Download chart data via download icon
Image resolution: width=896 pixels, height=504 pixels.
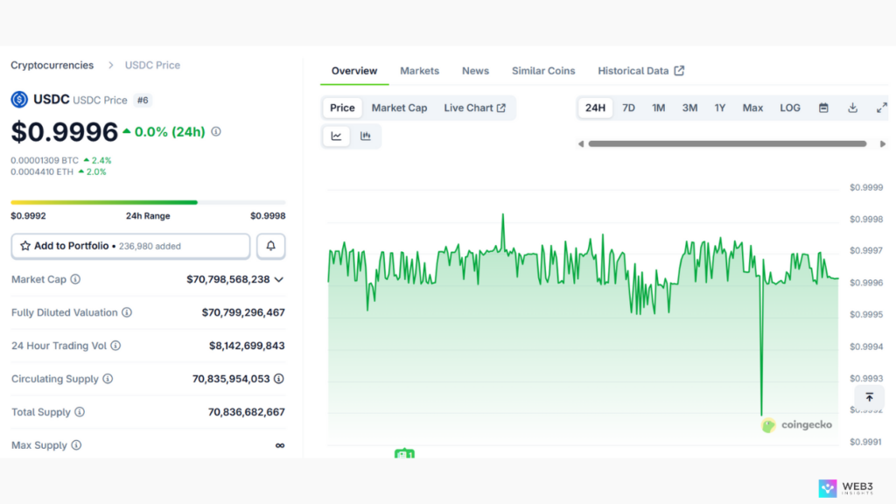point(852,108)
